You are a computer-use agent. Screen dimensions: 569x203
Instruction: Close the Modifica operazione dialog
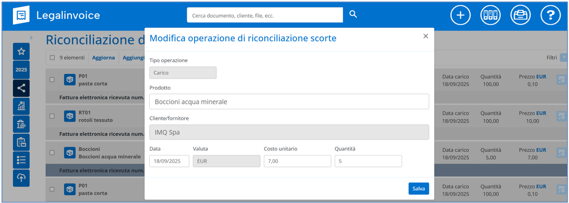(425, 36)
